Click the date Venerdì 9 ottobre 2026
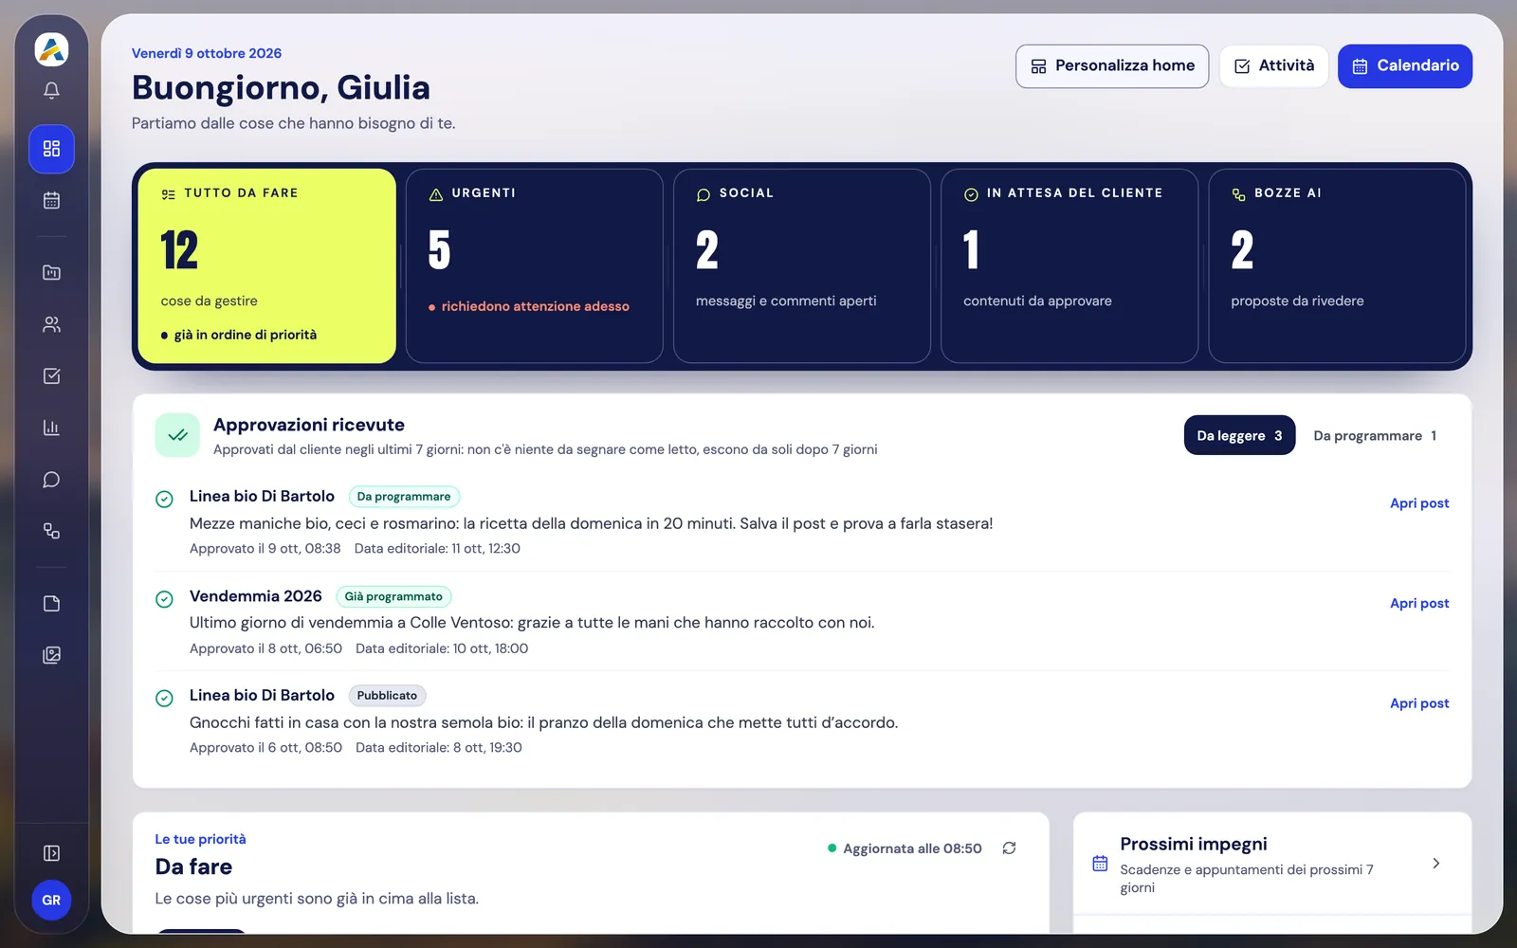Image resolution: width=1517 pixels, height=948 pixels. pyautogui.click(x=207, y=53)
